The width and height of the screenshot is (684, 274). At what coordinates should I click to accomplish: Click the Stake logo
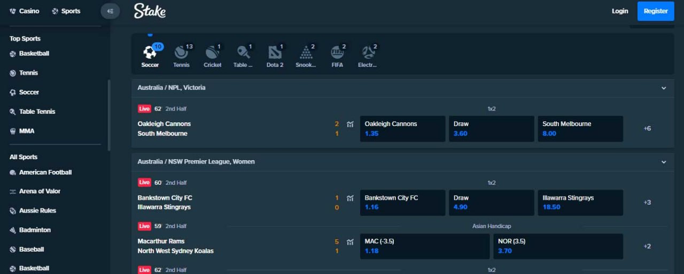point(150,11)
